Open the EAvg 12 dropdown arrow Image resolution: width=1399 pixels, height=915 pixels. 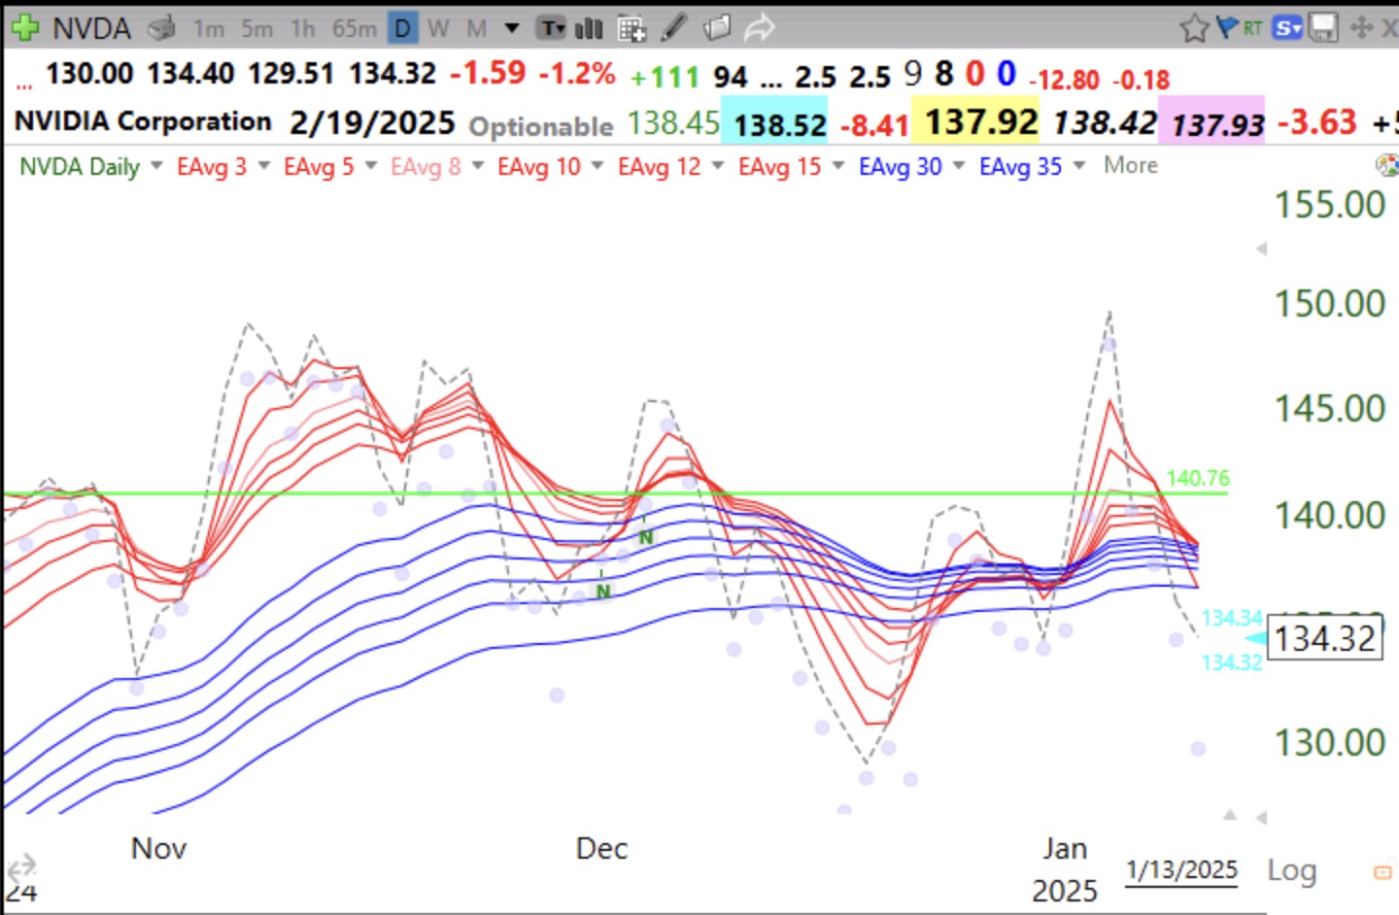(717, 166)
